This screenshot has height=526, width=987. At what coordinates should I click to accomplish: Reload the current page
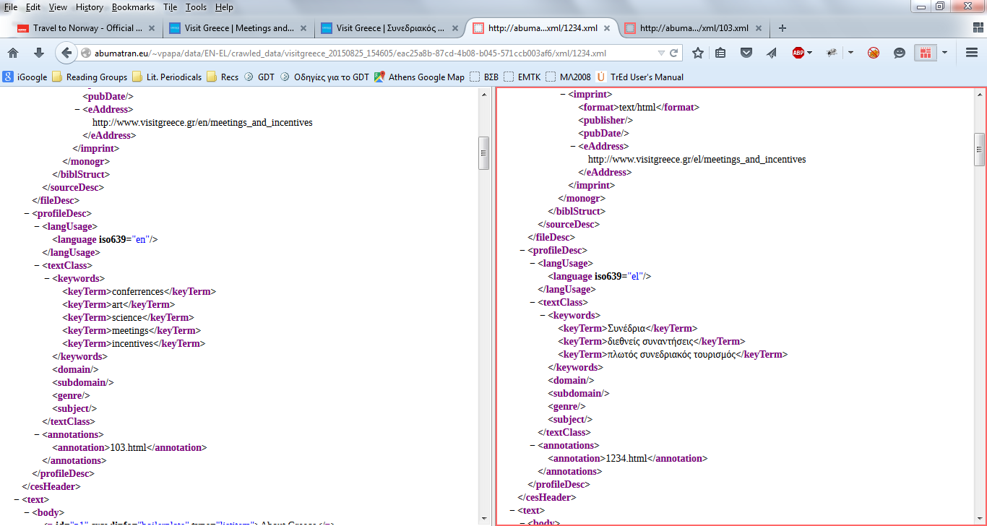point(674,53)
